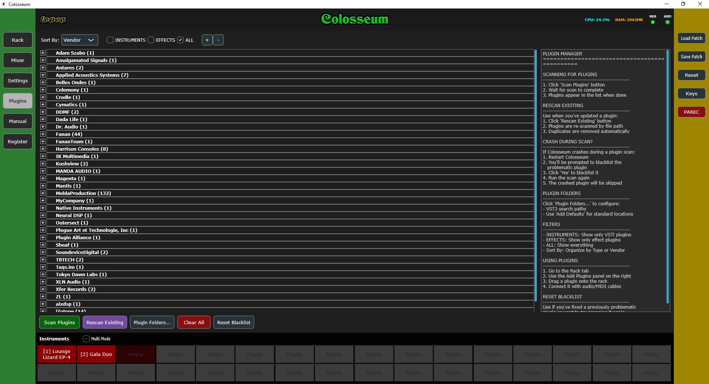Screen dimensions: 709x384
Task: Click the CPU usage readout
Action: coord(597,20)
